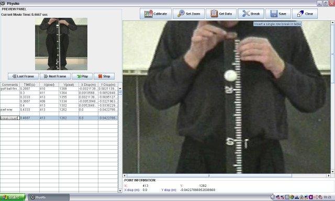Select the Y(pixel) column header
335x201 pixels.
click(69, 85)
